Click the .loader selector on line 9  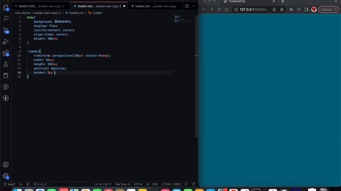pyautogui.click(x=33, y=51)
